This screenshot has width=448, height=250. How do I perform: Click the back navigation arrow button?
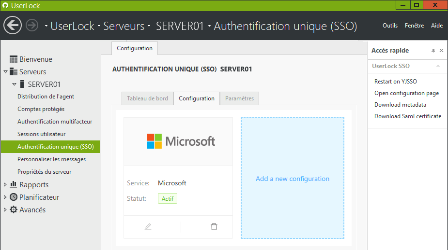(12, 26)
